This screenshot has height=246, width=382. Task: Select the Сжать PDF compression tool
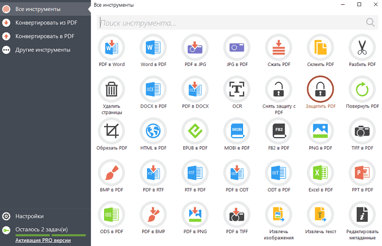point(279,47)
